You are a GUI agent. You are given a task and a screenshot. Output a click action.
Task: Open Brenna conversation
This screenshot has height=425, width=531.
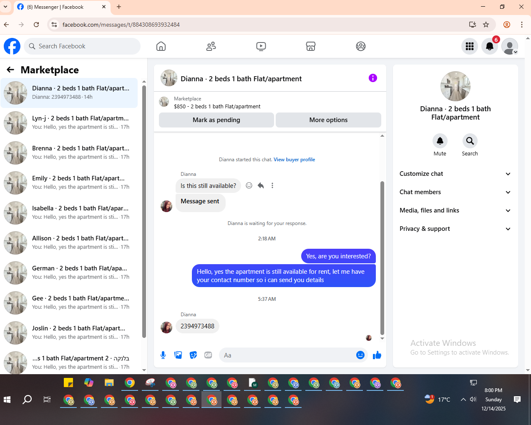click(x=69, y=153)
